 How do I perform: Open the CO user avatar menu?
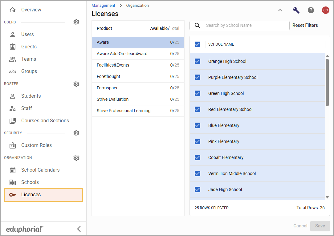pyautogui.click(x=325, y=10)
